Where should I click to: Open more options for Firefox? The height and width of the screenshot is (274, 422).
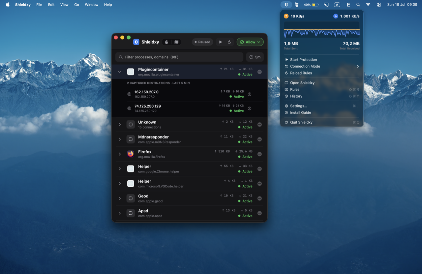[x=259, y=154]
